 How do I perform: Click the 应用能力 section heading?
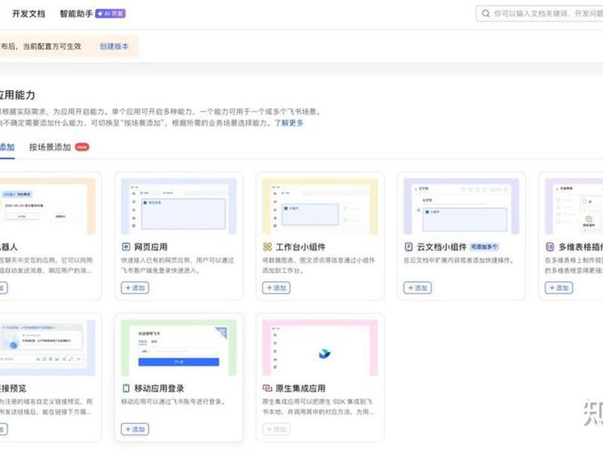click(x=17, y=95)
